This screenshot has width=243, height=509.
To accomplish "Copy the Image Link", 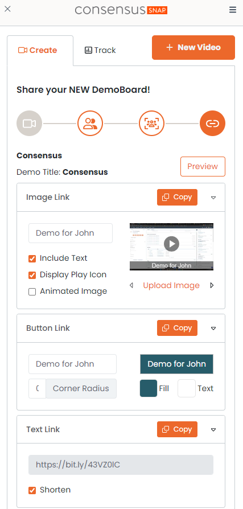I will [177, 198].
